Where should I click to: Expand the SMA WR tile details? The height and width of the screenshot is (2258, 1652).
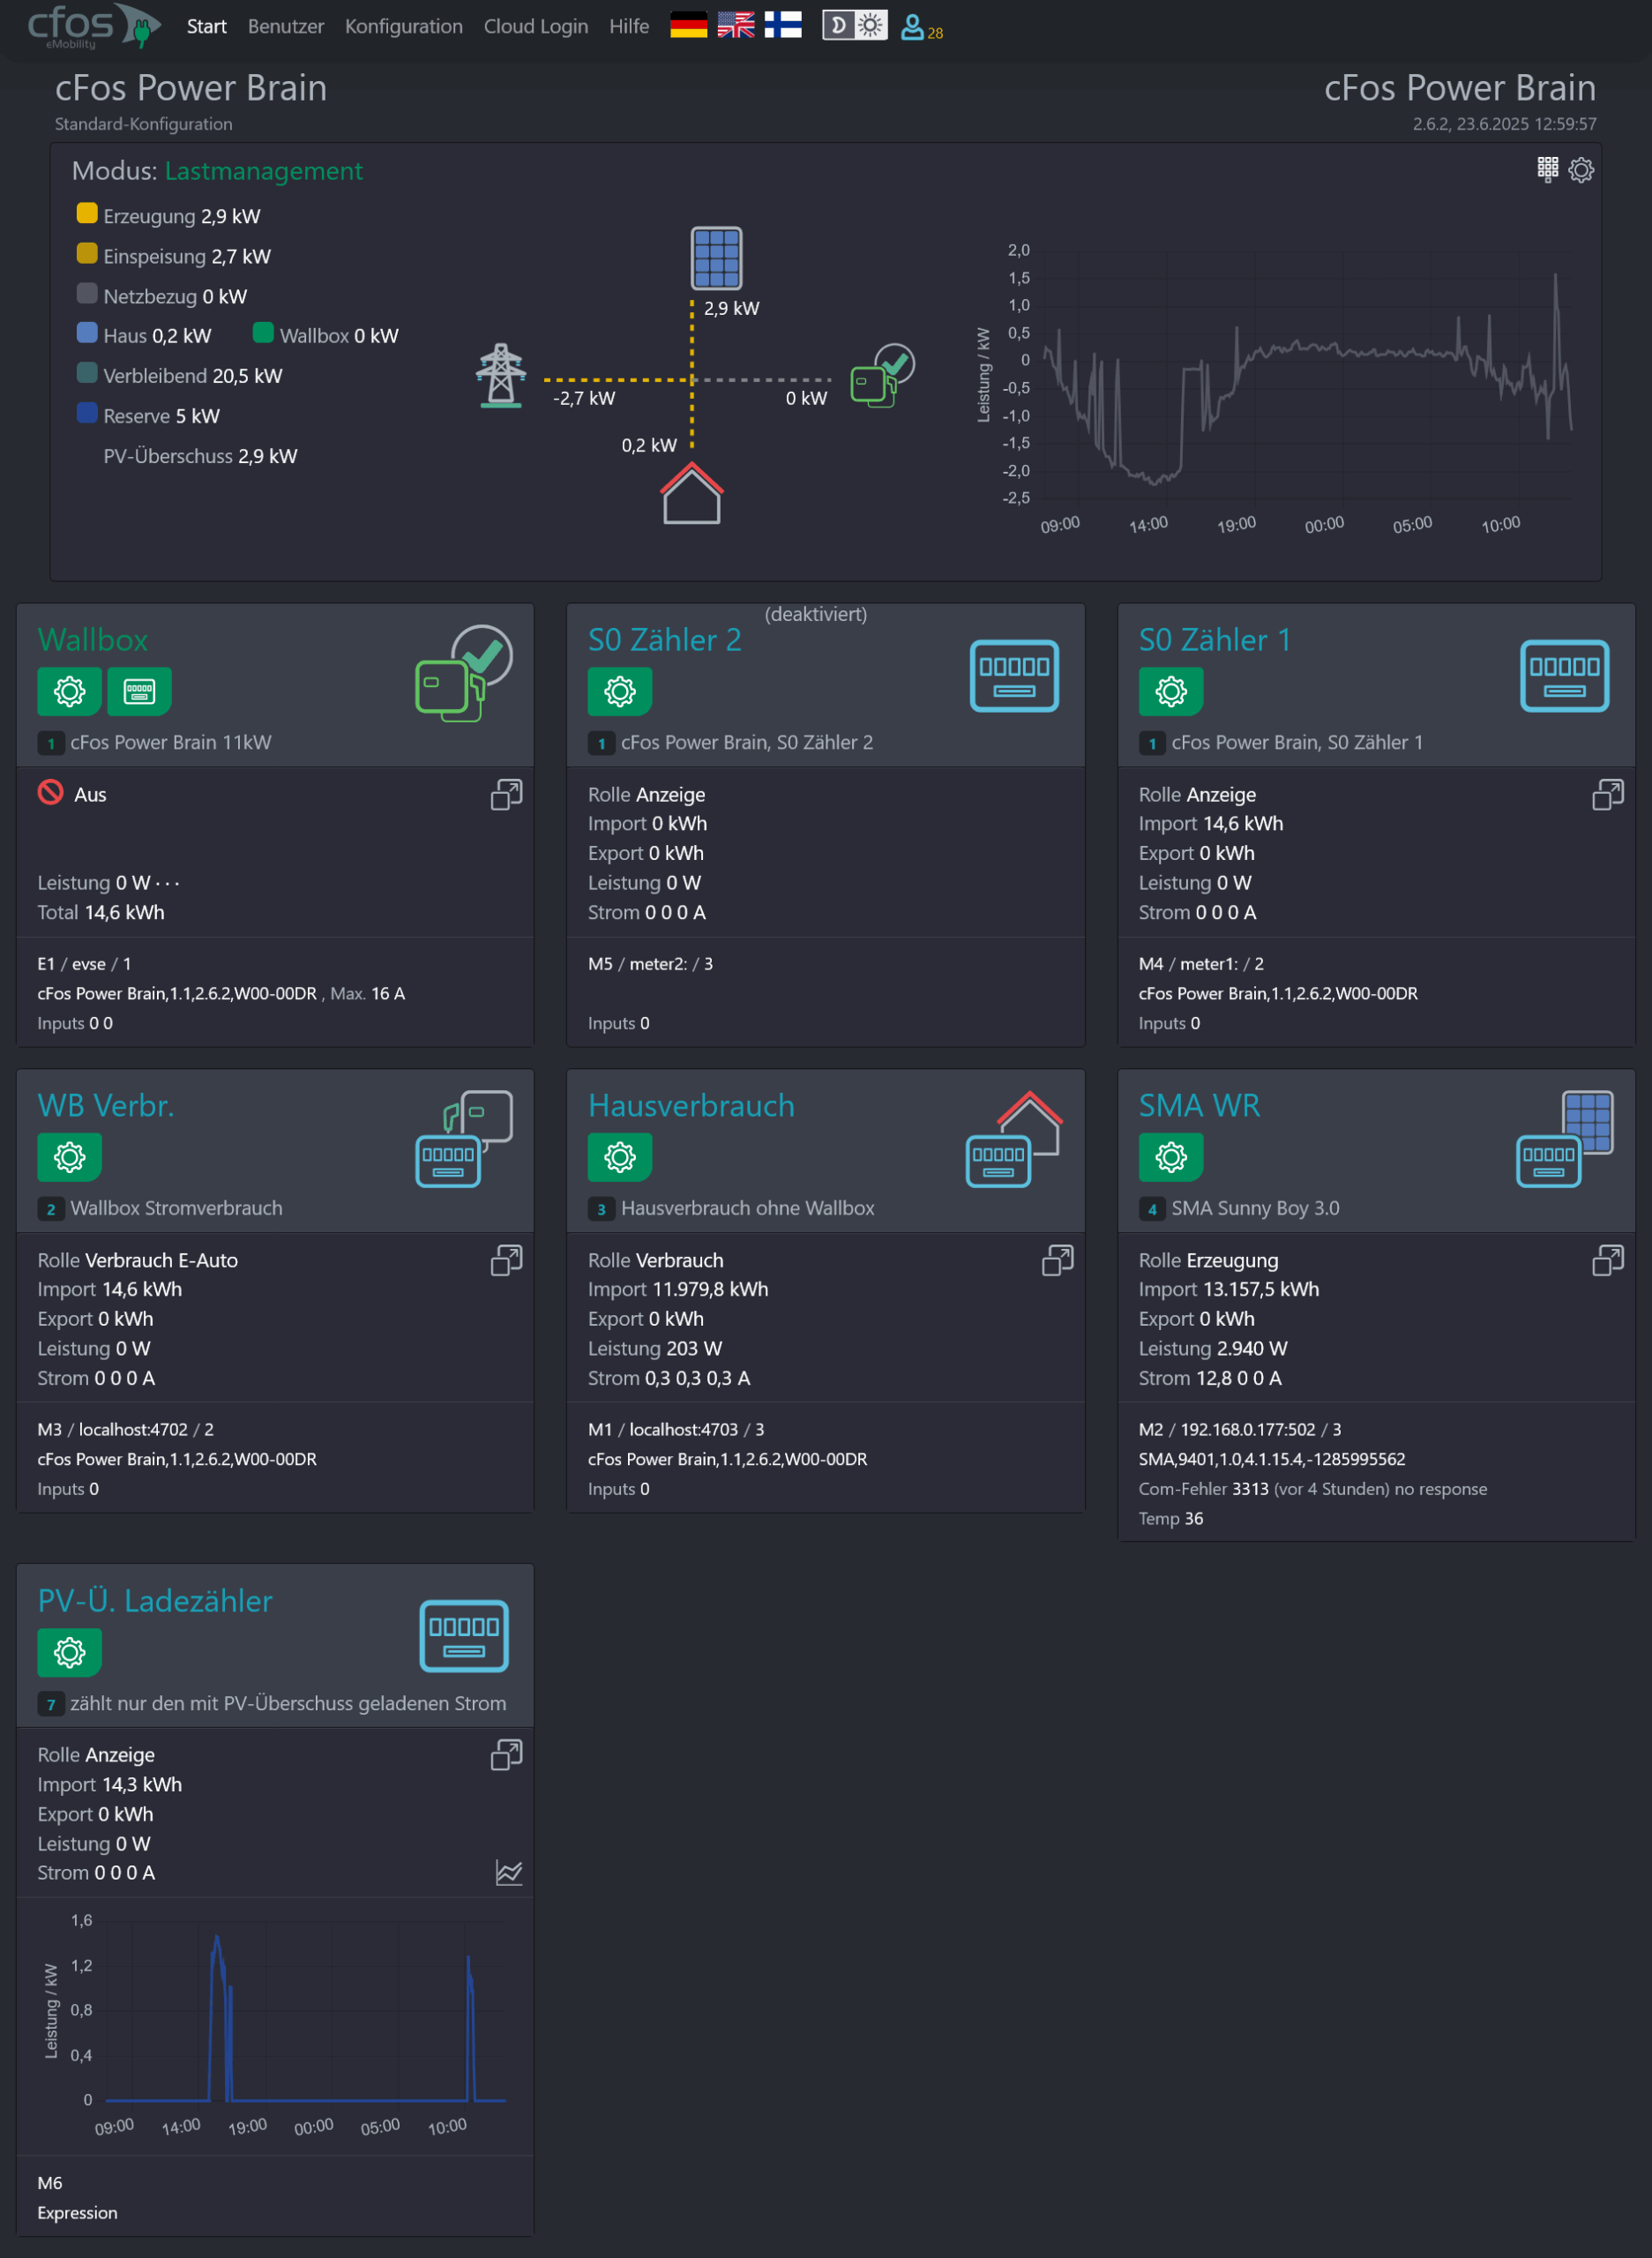click(1607, 1261)
